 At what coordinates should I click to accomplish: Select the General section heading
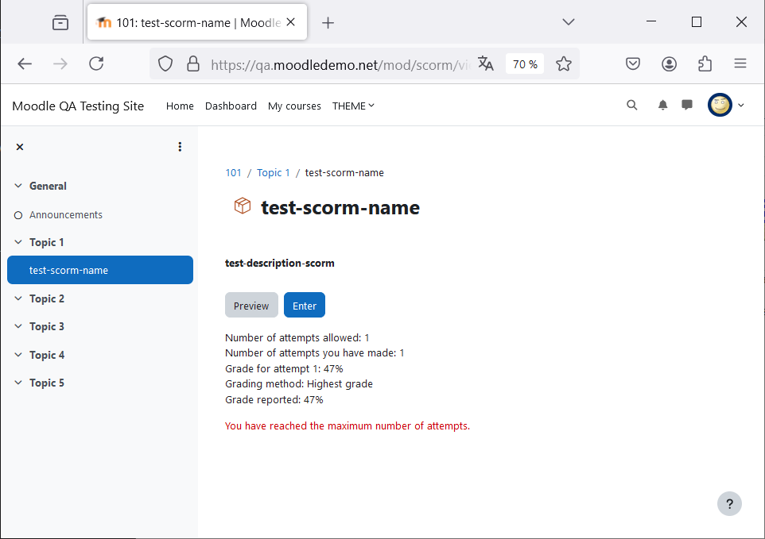click(48, 186)
